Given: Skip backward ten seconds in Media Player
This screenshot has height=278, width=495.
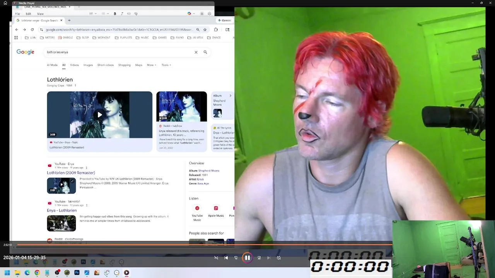Looking at the screenshot, I should [x=236, y=258].
